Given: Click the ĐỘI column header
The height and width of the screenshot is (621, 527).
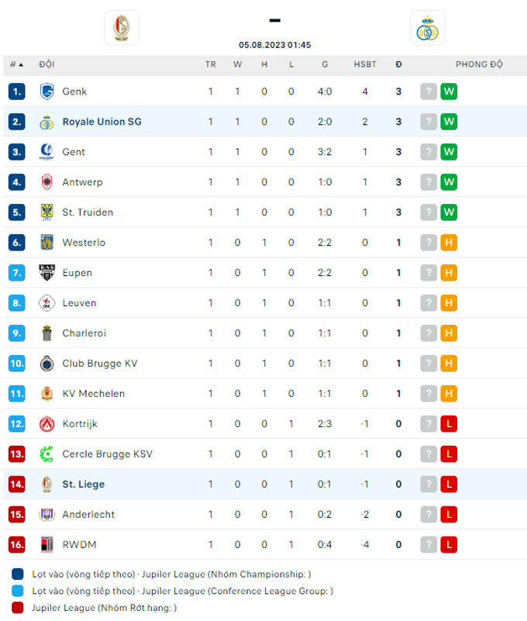Looking at the screenshot, I should click(46, 65).
